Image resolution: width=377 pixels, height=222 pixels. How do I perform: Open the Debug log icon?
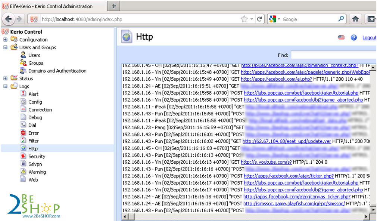[23, 117]
